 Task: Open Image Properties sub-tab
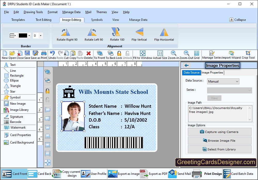click(x=212, y=73)
